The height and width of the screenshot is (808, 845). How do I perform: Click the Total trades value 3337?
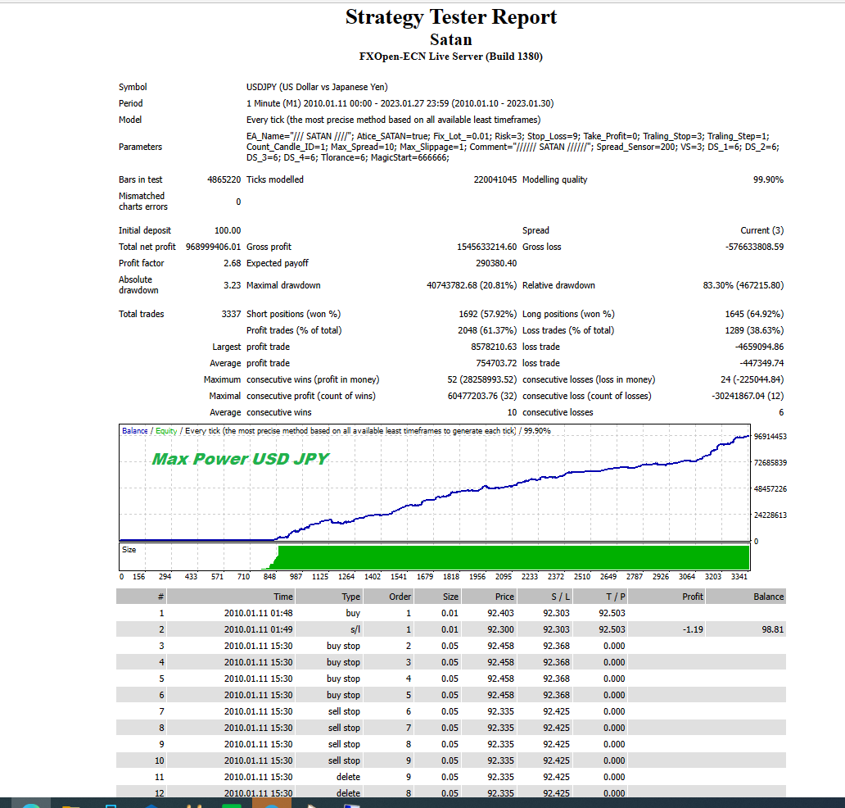(x=231, y=314)
